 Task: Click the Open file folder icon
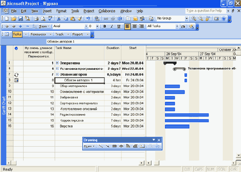point(14,19)
